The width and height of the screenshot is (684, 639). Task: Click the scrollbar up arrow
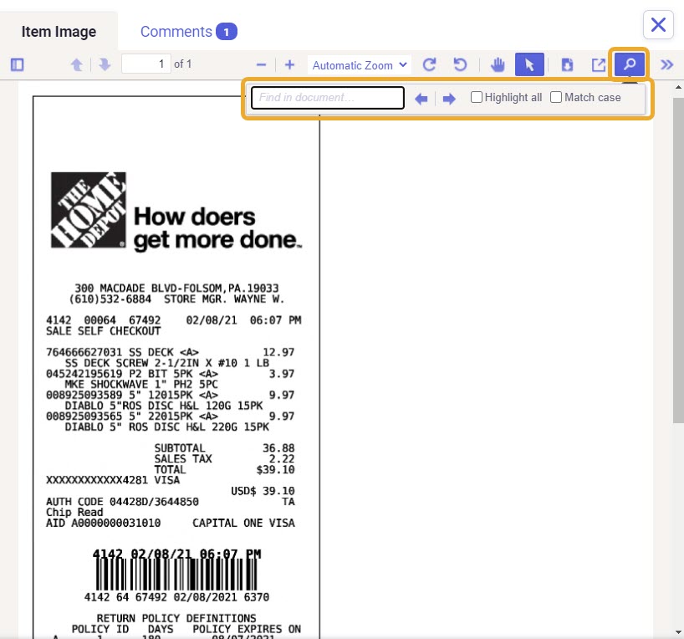(678, 87)
